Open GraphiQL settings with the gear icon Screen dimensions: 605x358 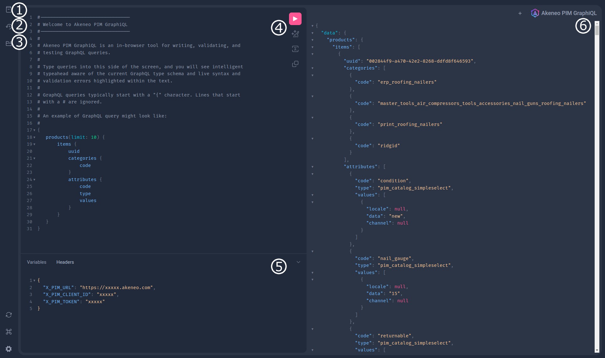8,349
